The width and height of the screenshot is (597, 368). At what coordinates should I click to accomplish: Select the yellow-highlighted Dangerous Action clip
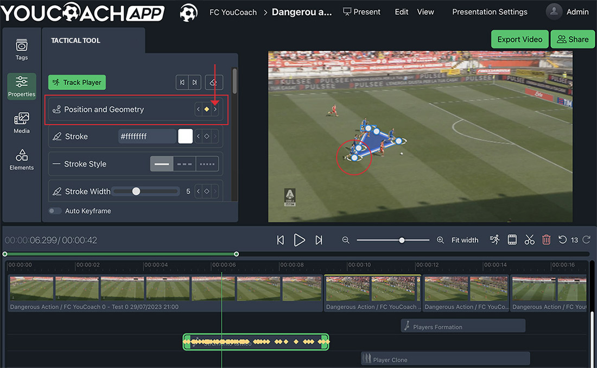(372, 293)
